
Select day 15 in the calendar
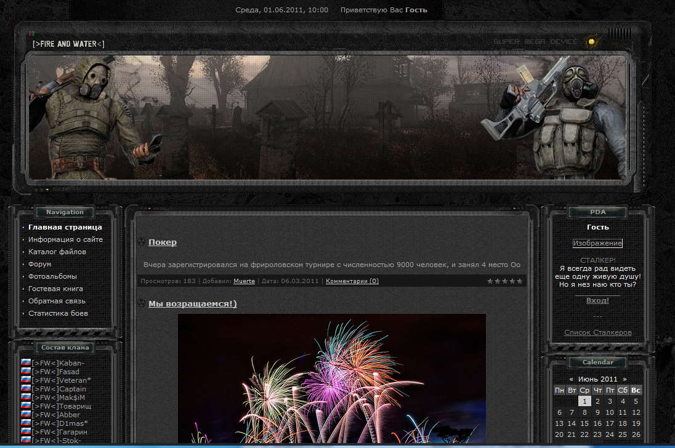click(584, 423)
